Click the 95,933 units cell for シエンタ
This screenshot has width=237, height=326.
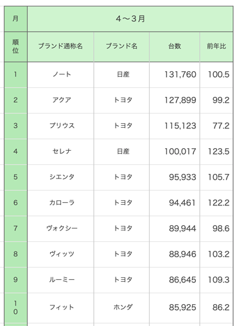175,177
